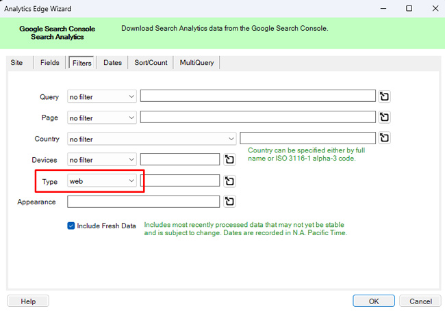This screenshot has width=445, height=311.
Task: Click into the Appearance text field
Action: (x=144, y=202)
